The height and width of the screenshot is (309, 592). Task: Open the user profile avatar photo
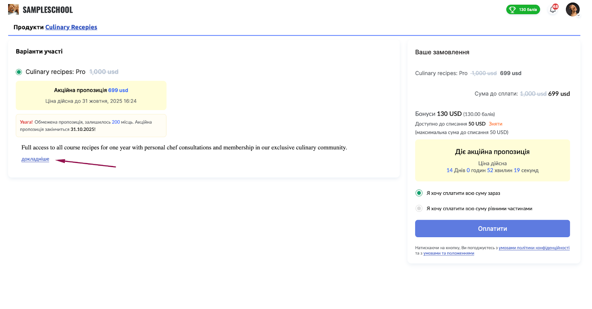pos(572,9)
